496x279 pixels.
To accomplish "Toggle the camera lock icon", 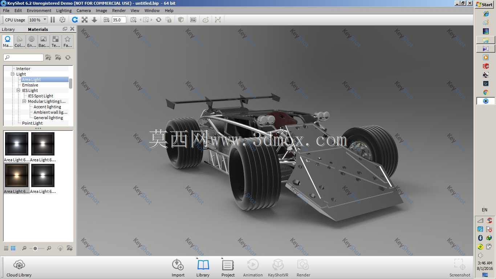I will tap(169, 20).
